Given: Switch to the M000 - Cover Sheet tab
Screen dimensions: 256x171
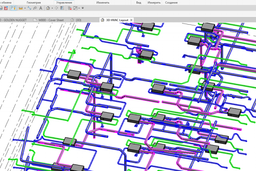Looking at the screenshot, I should tap(48, 20).
